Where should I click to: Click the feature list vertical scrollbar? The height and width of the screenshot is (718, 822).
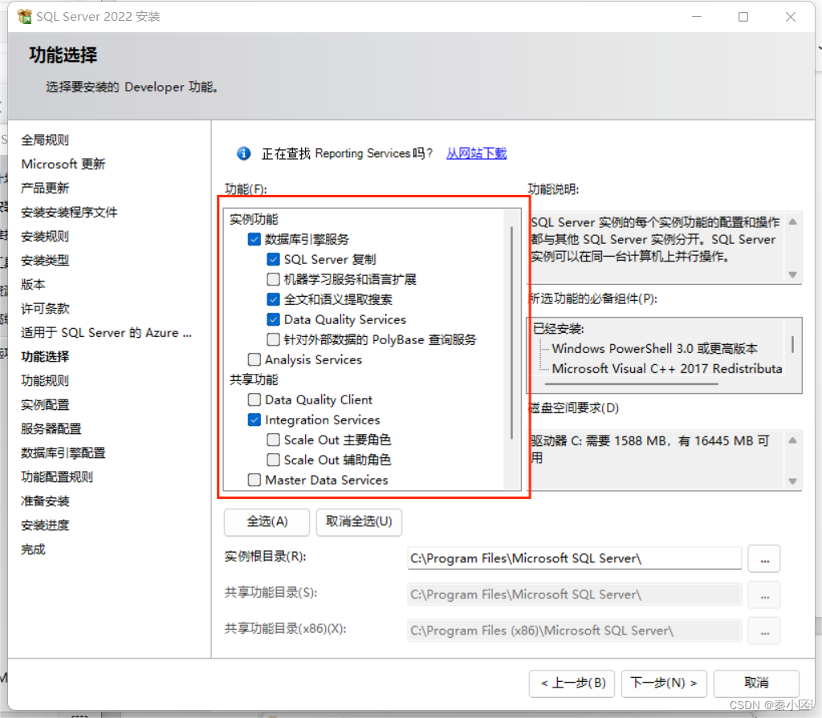(x=511, y=333)
